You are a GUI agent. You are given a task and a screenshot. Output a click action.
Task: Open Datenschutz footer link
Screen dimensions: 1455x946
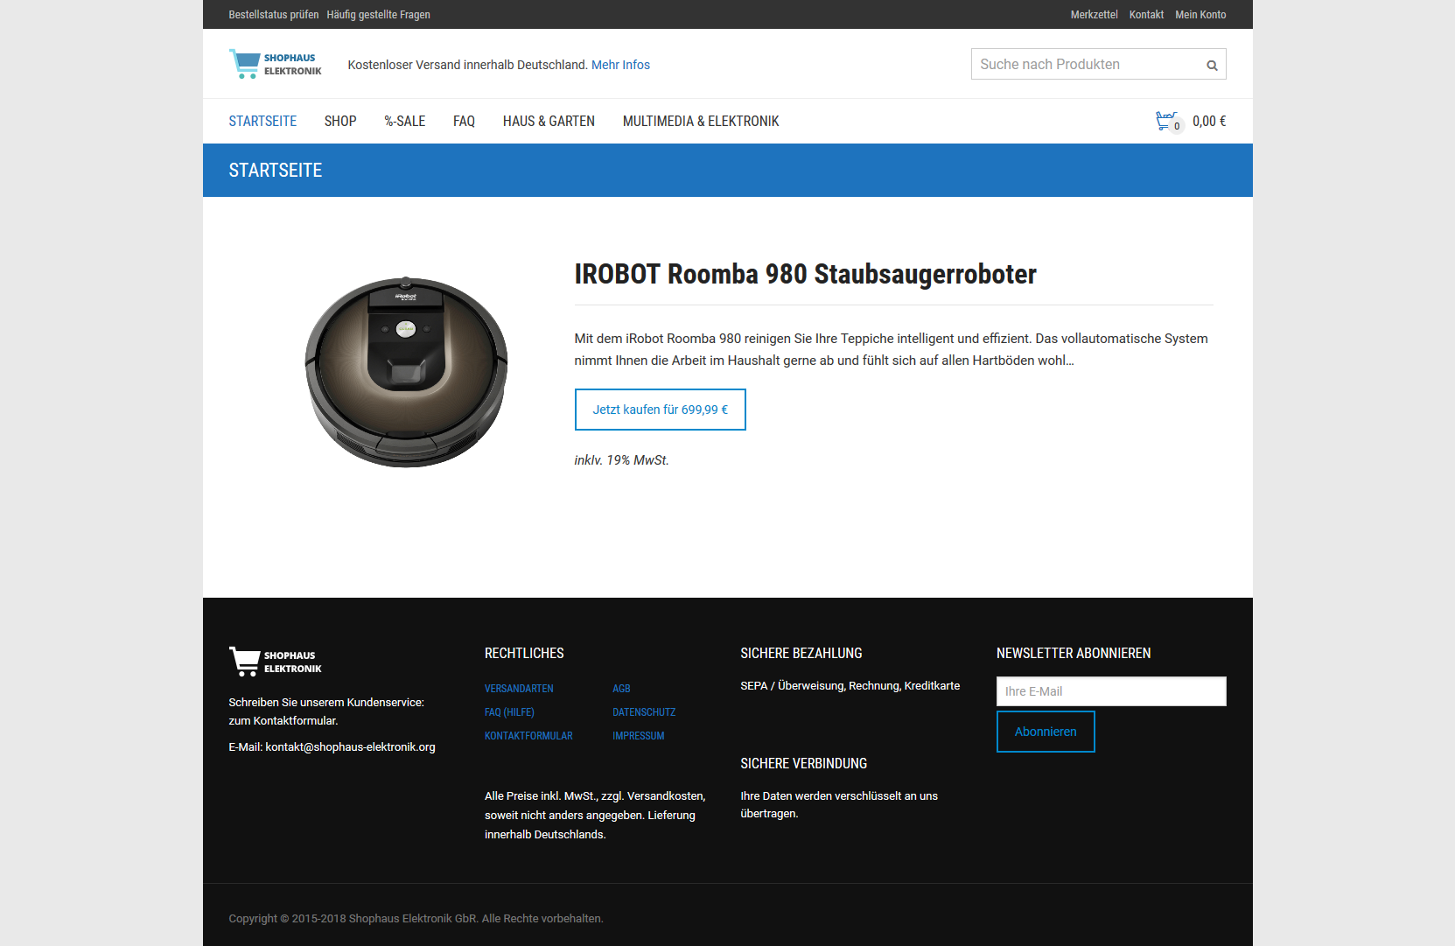[644, 712]
